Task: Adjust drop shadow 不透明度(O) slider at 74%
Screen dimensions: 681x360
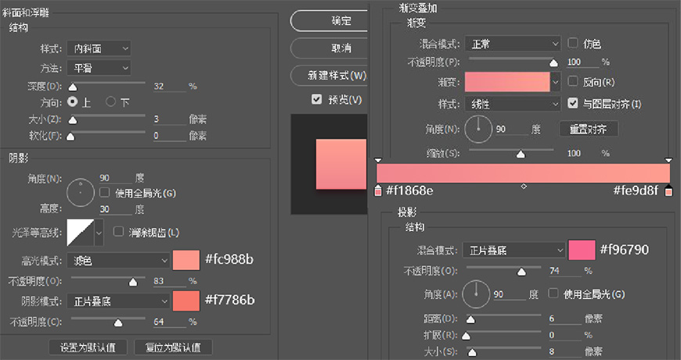Action: 521,272
